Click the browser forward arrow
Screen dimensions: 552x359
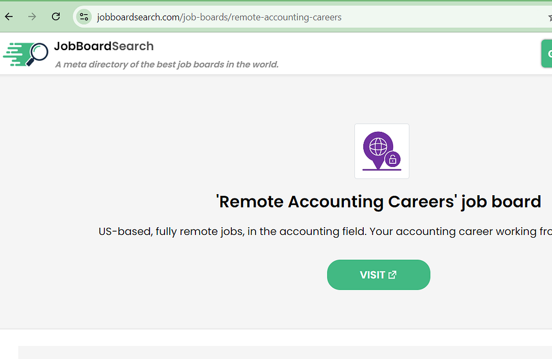click(32, 17)
